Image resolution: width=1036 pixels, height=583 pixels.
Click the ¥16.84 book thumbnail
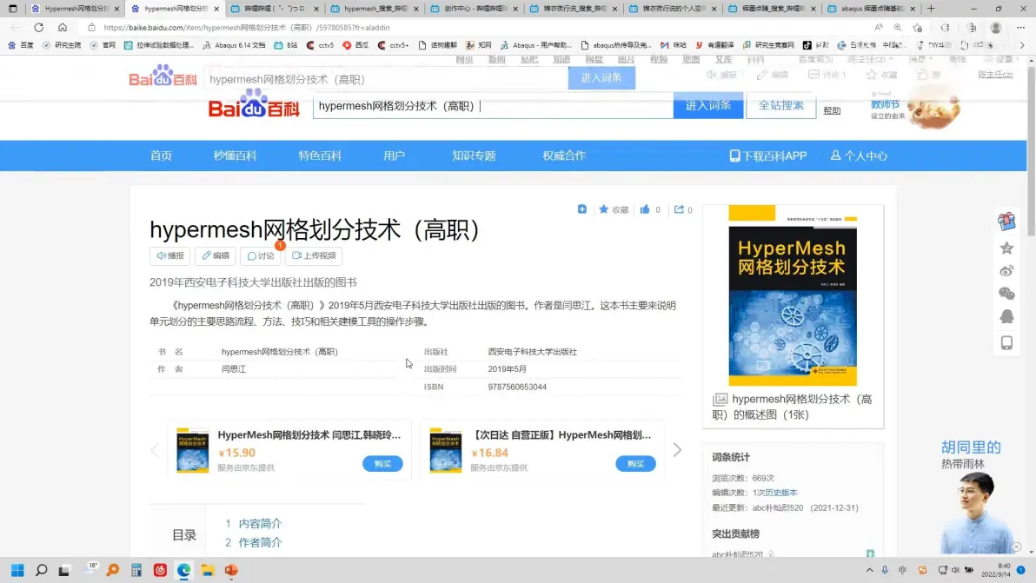click(445, 450)
